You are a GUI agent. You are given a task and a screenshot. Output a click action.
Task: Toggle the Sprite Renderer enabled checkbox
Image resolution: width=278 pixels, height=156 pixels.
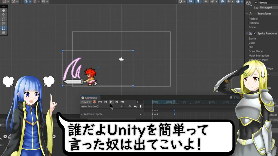tap(255, 33)
